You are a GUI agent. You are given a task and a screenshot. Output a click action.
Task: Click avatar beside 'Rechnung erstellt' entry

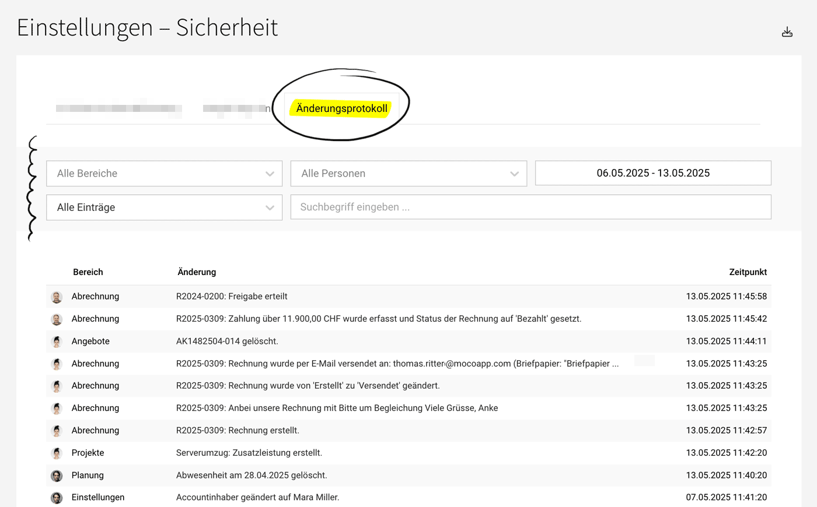pos(57,431)
